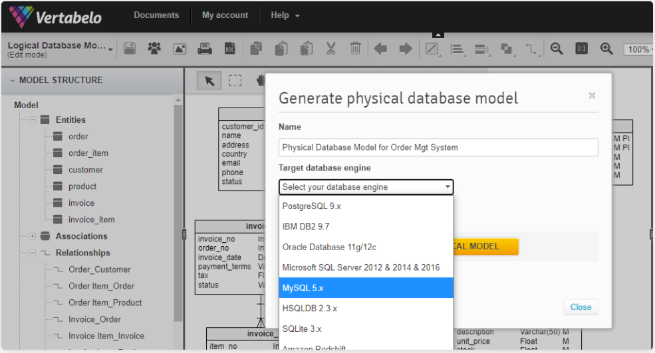Select the customer entity in the tree
The image size is (655, 353).
(86, 170)
